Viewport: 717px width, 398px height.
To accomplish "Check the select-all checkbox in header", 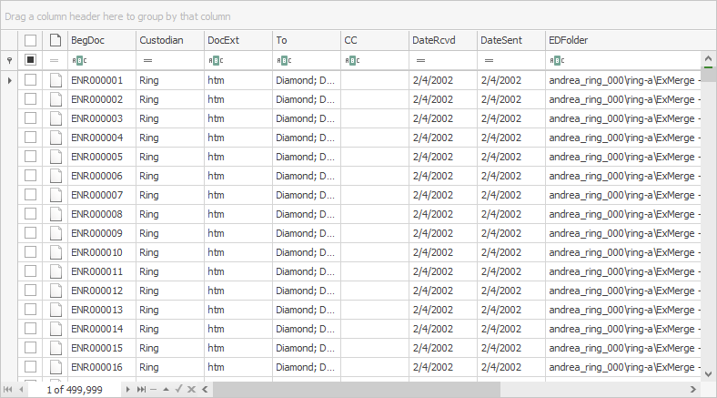I will tap(31, 40).
